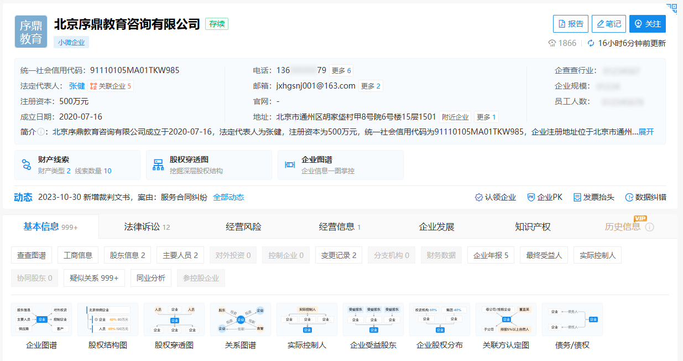Show more addresses 更多 1
This screenshot has width=683, height=361.
tap(486, 117)
